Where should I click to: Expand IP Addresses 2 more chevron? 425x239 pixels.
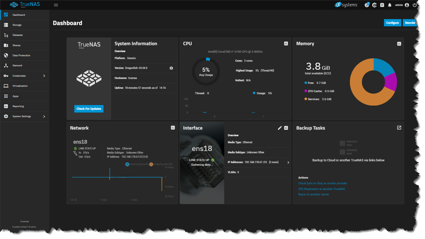pos(288,162)
